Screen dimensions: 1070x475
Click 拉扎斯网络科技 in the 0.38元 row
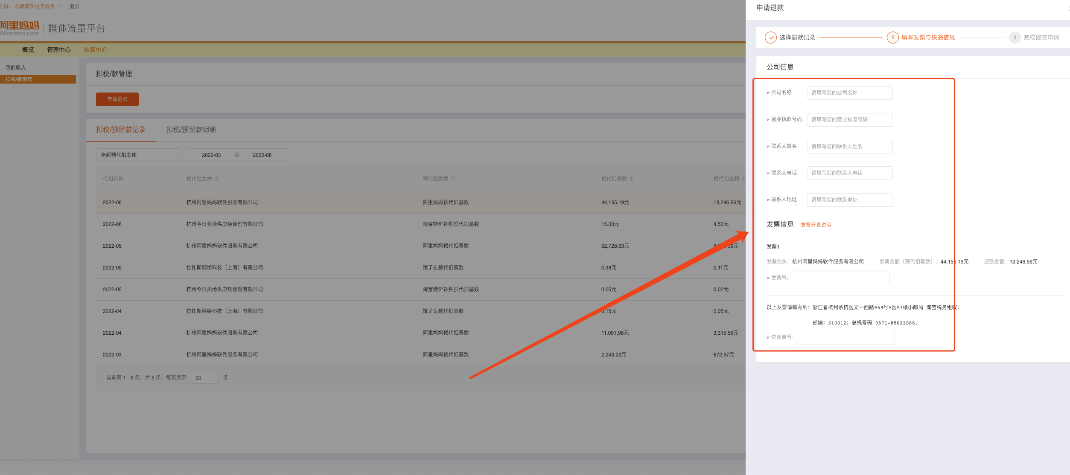pos(224,268)
